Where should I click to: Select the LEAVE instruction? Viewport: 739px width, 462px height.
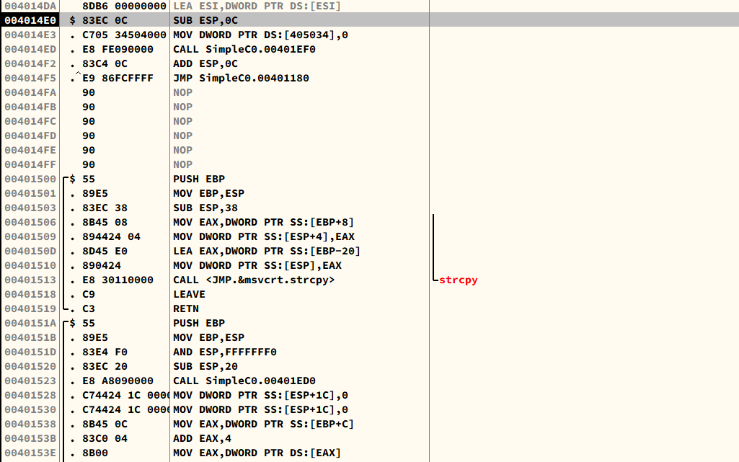pyautogui.click(x=189, y=294)
